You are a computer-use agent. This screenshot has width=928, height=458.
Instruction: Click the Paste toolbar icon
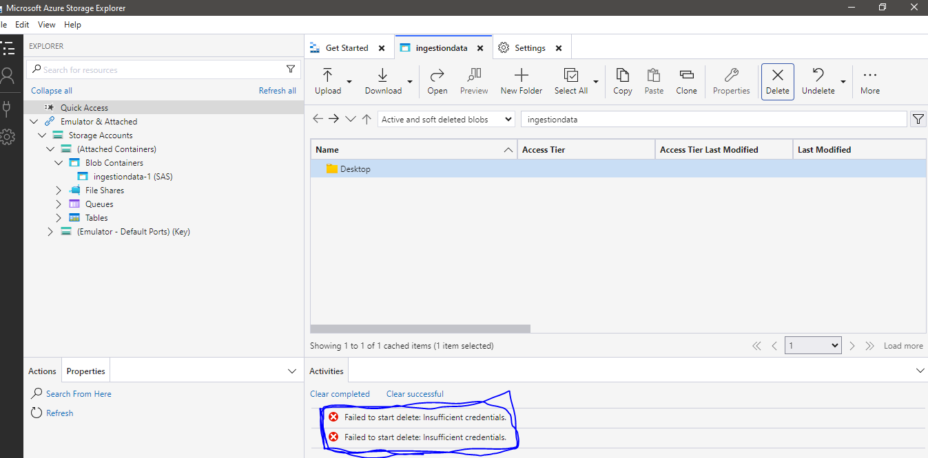point(654,81)
